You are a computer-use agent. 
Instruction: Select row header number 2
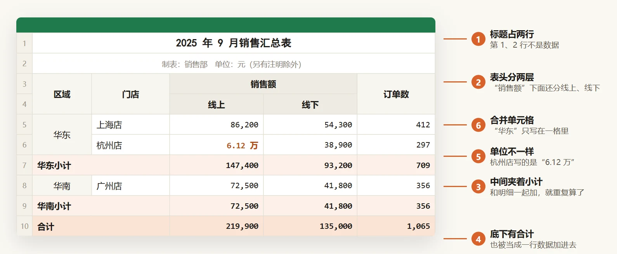coord(24,63)
